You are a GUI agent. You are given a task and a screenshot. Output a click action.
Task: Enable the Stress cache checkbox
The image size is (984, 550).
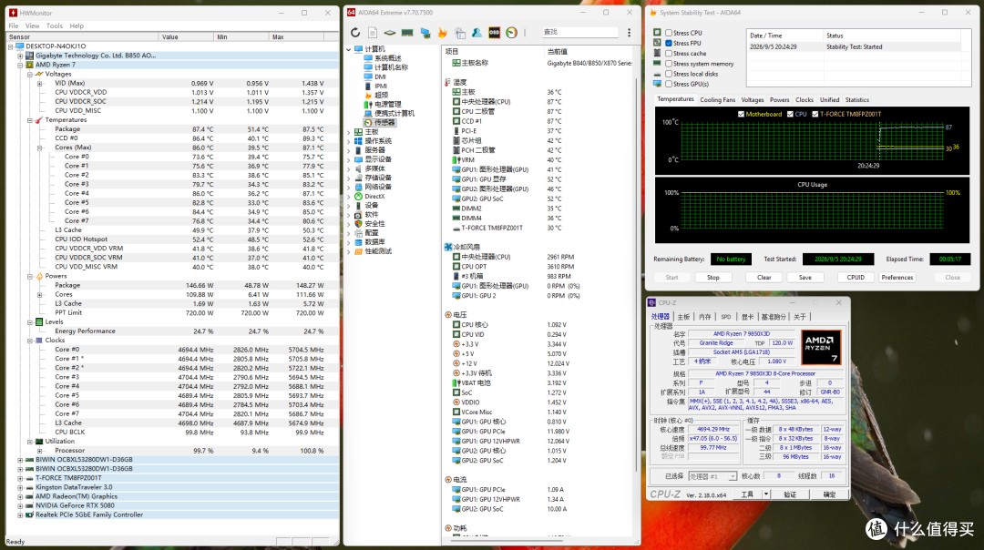click(x=669, y=54)
